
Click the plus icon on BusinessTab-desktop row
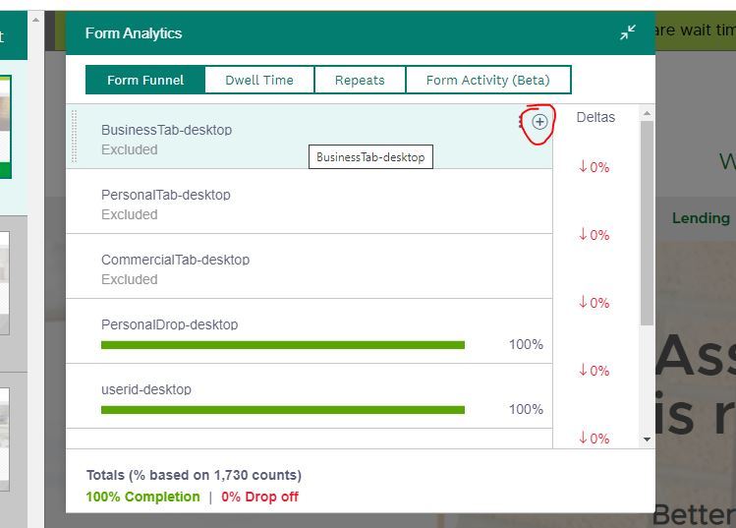pyautogui.click(x=539, y=122)
